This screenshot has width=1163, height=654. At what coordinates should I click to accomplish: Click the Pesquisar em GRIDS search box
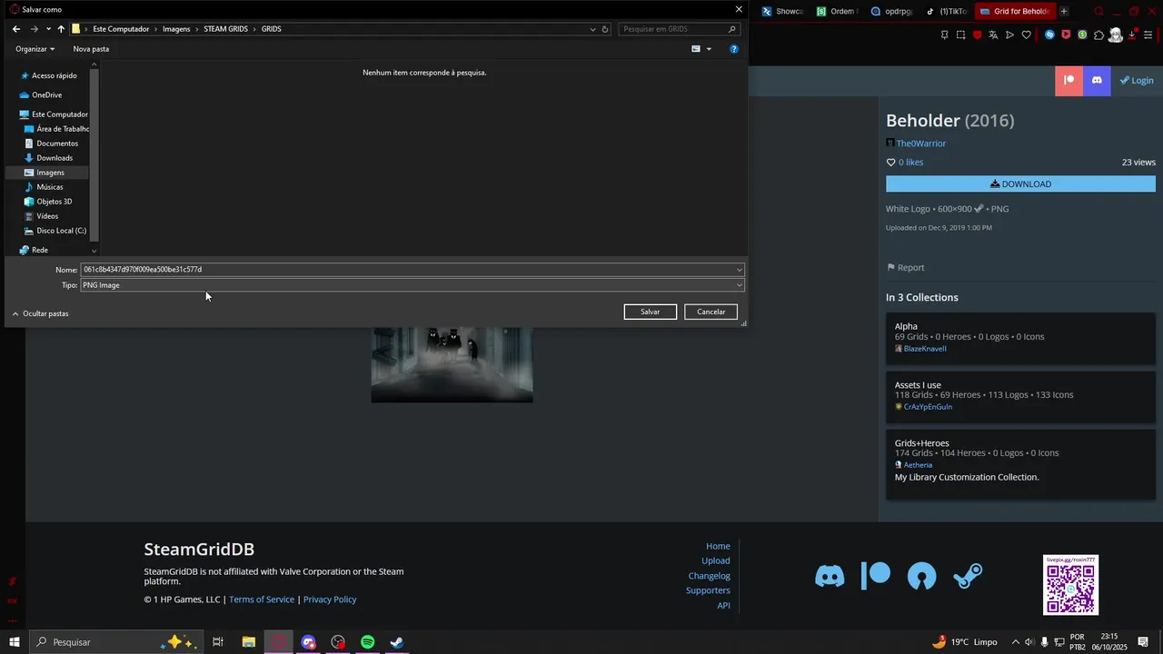(x=678, y=29)
